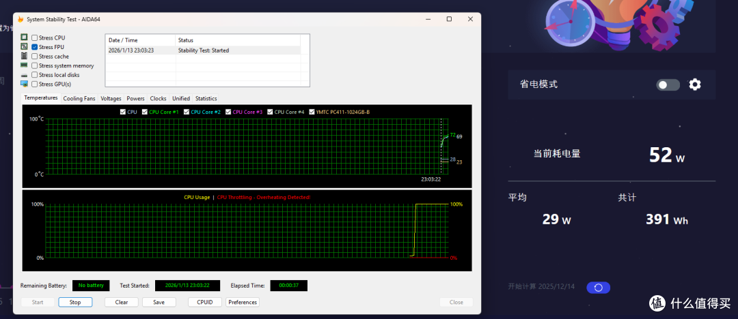Toggle CPU Core #4 graph legend checkbox
Screen dimensions: 738x319
[270, 112]
